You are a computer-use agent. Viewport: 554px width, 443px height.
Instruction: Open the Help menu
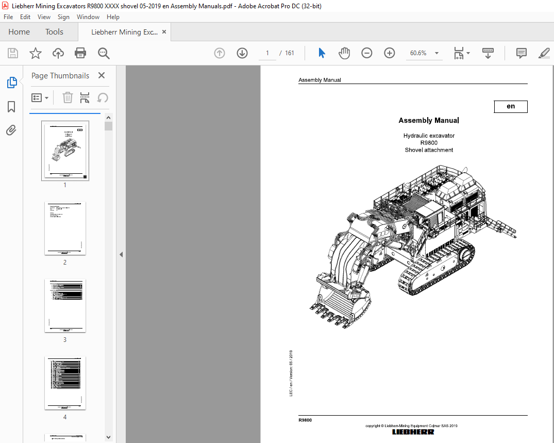[x=113, y=17]
